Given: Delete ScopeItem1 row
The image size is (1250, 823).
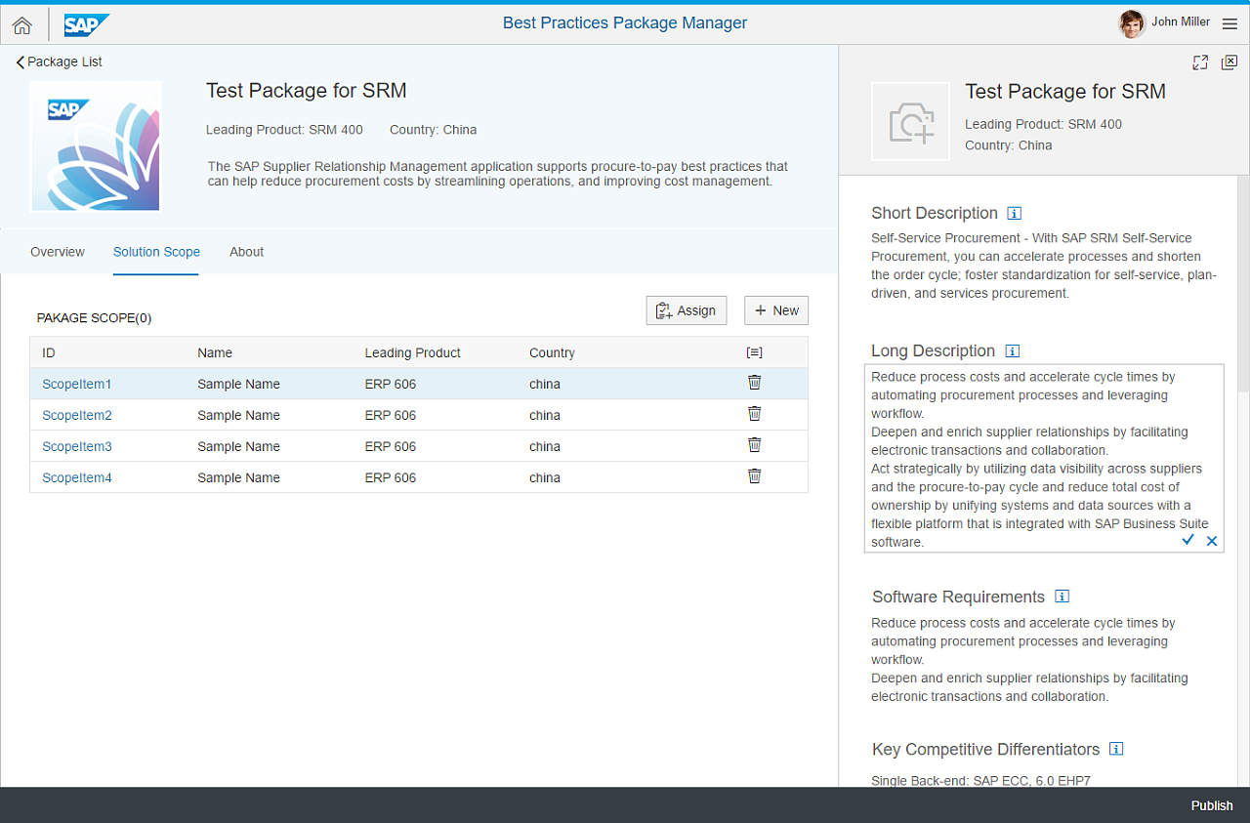Looking at the screenshot, I should [754, 383].
